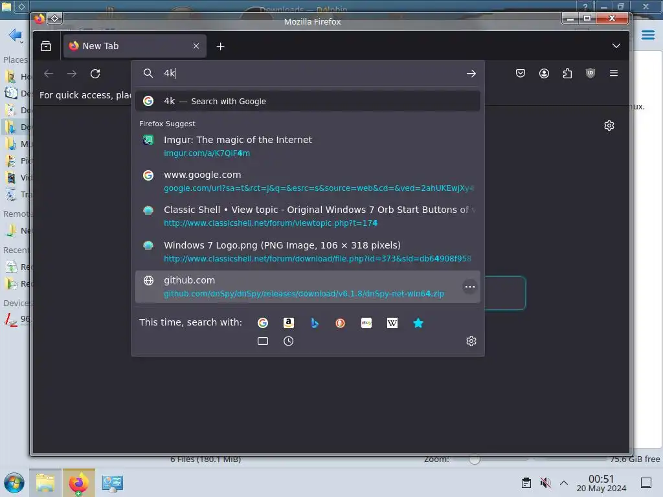Choose '4k — Search with Google' suggestion
Image resolution: width=663 pixels, height=497 pixels.
[x=308, y=101]
